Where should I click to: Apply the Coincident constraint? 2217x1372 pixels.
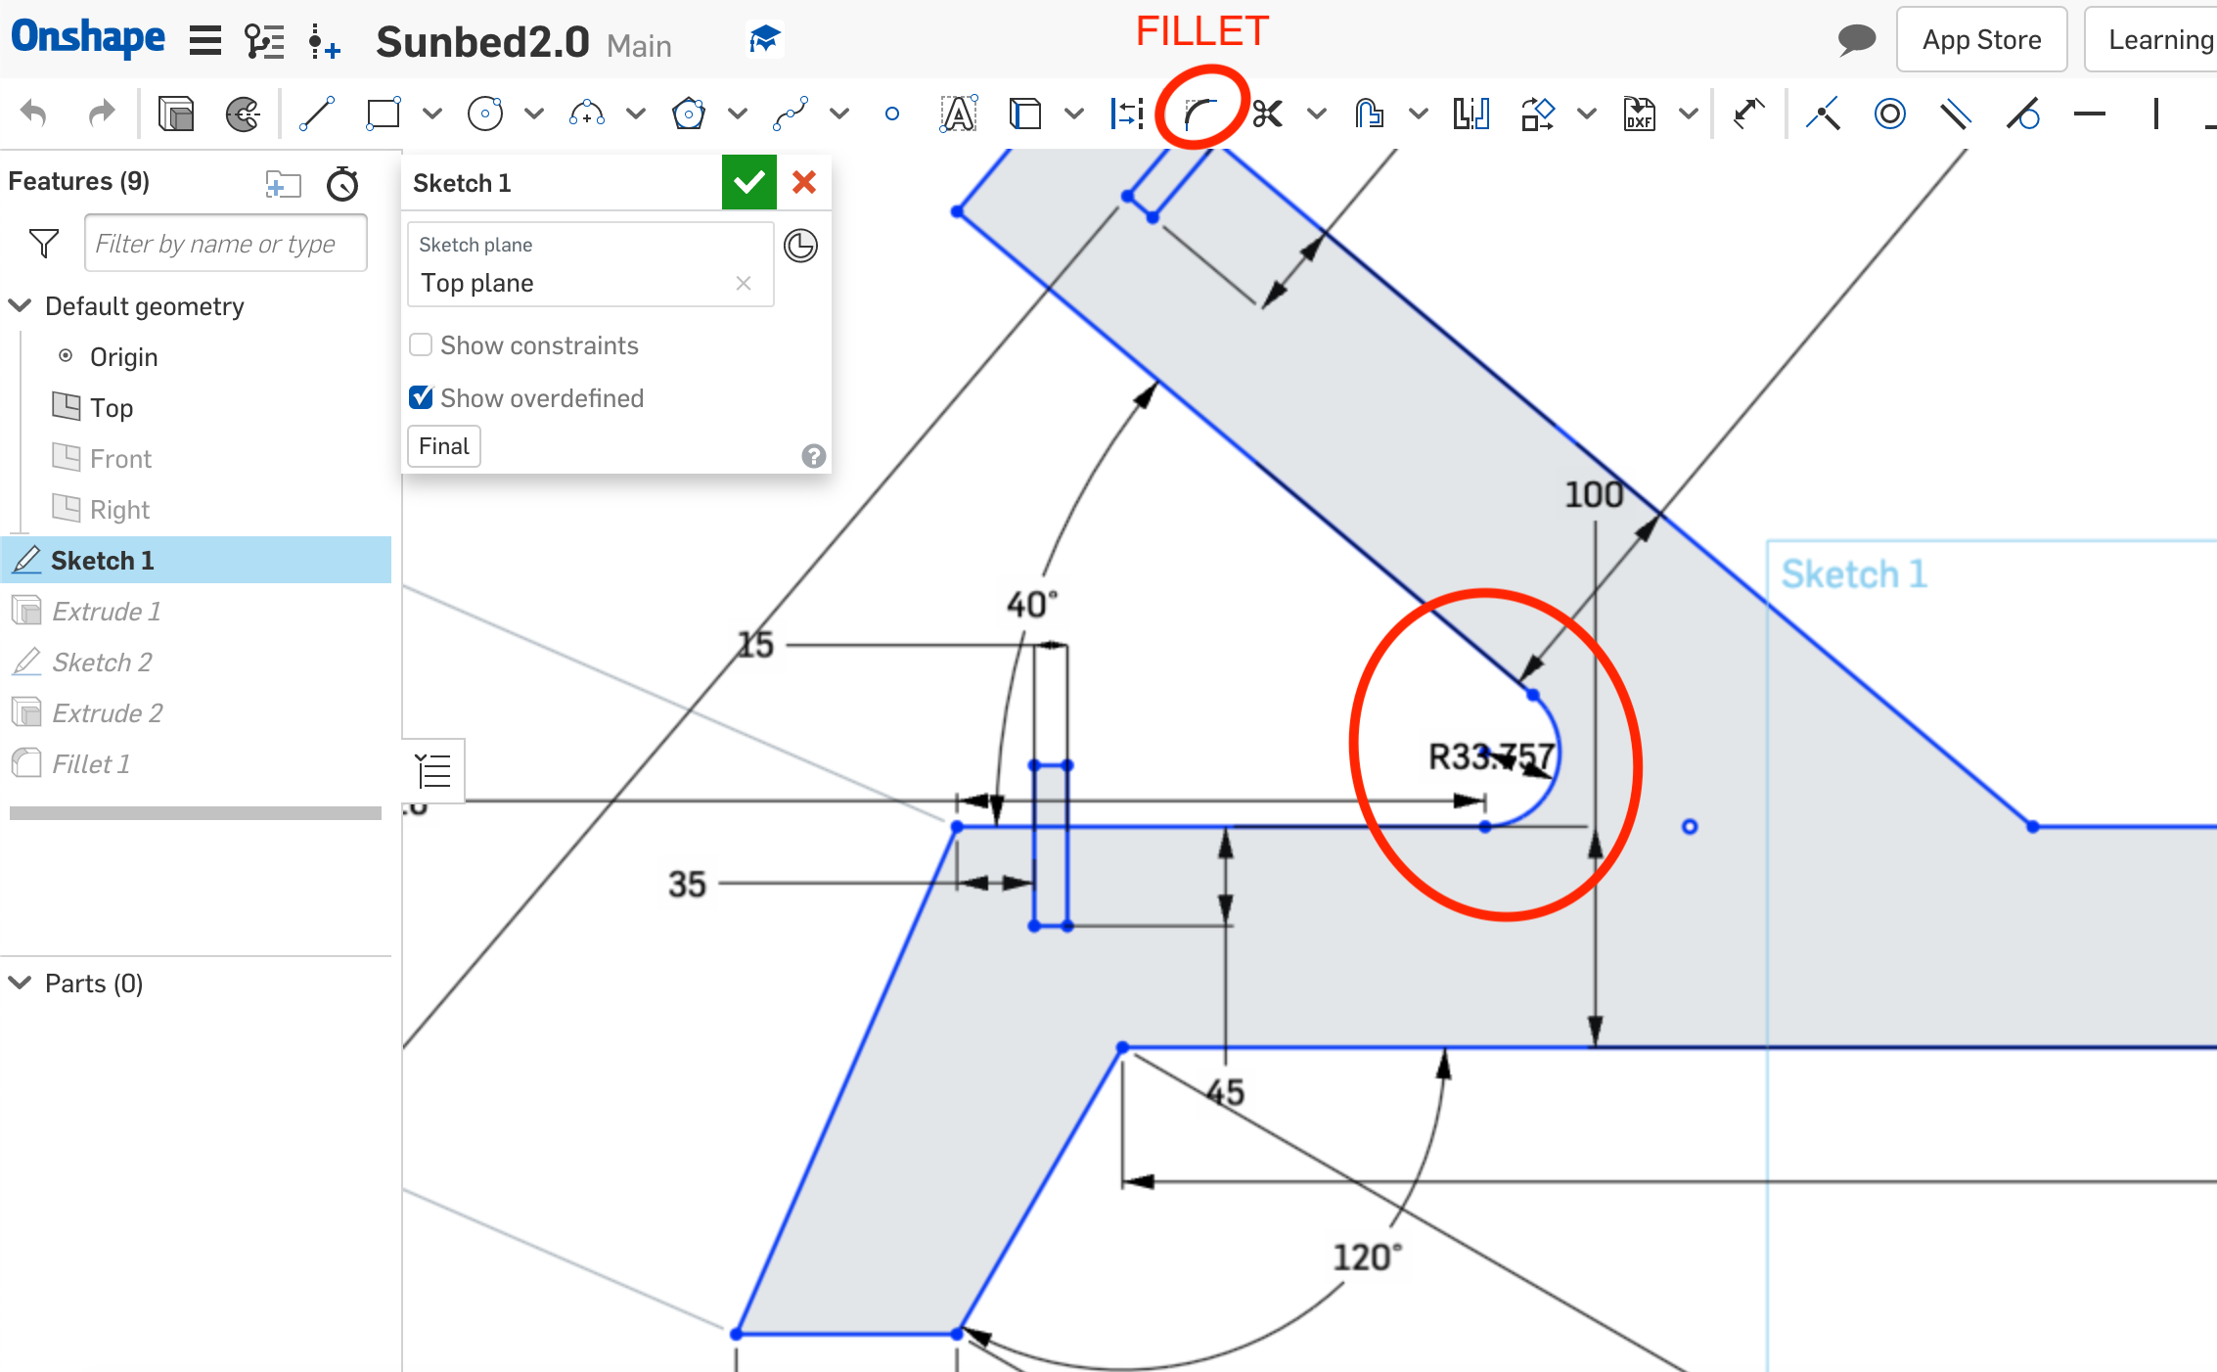[1824, 114]
